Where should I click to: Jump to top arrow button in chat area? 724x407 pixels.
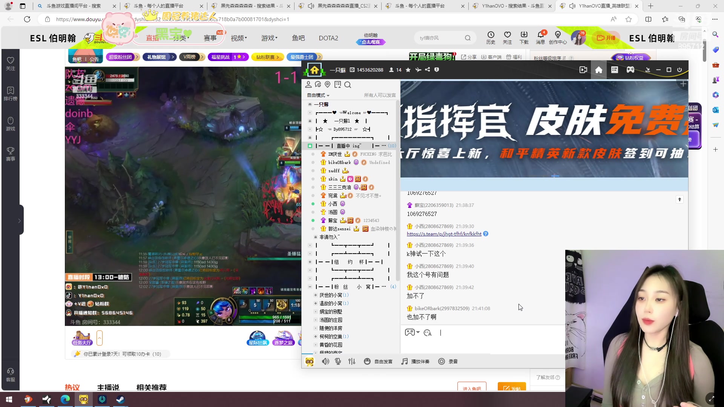point(680,199)
